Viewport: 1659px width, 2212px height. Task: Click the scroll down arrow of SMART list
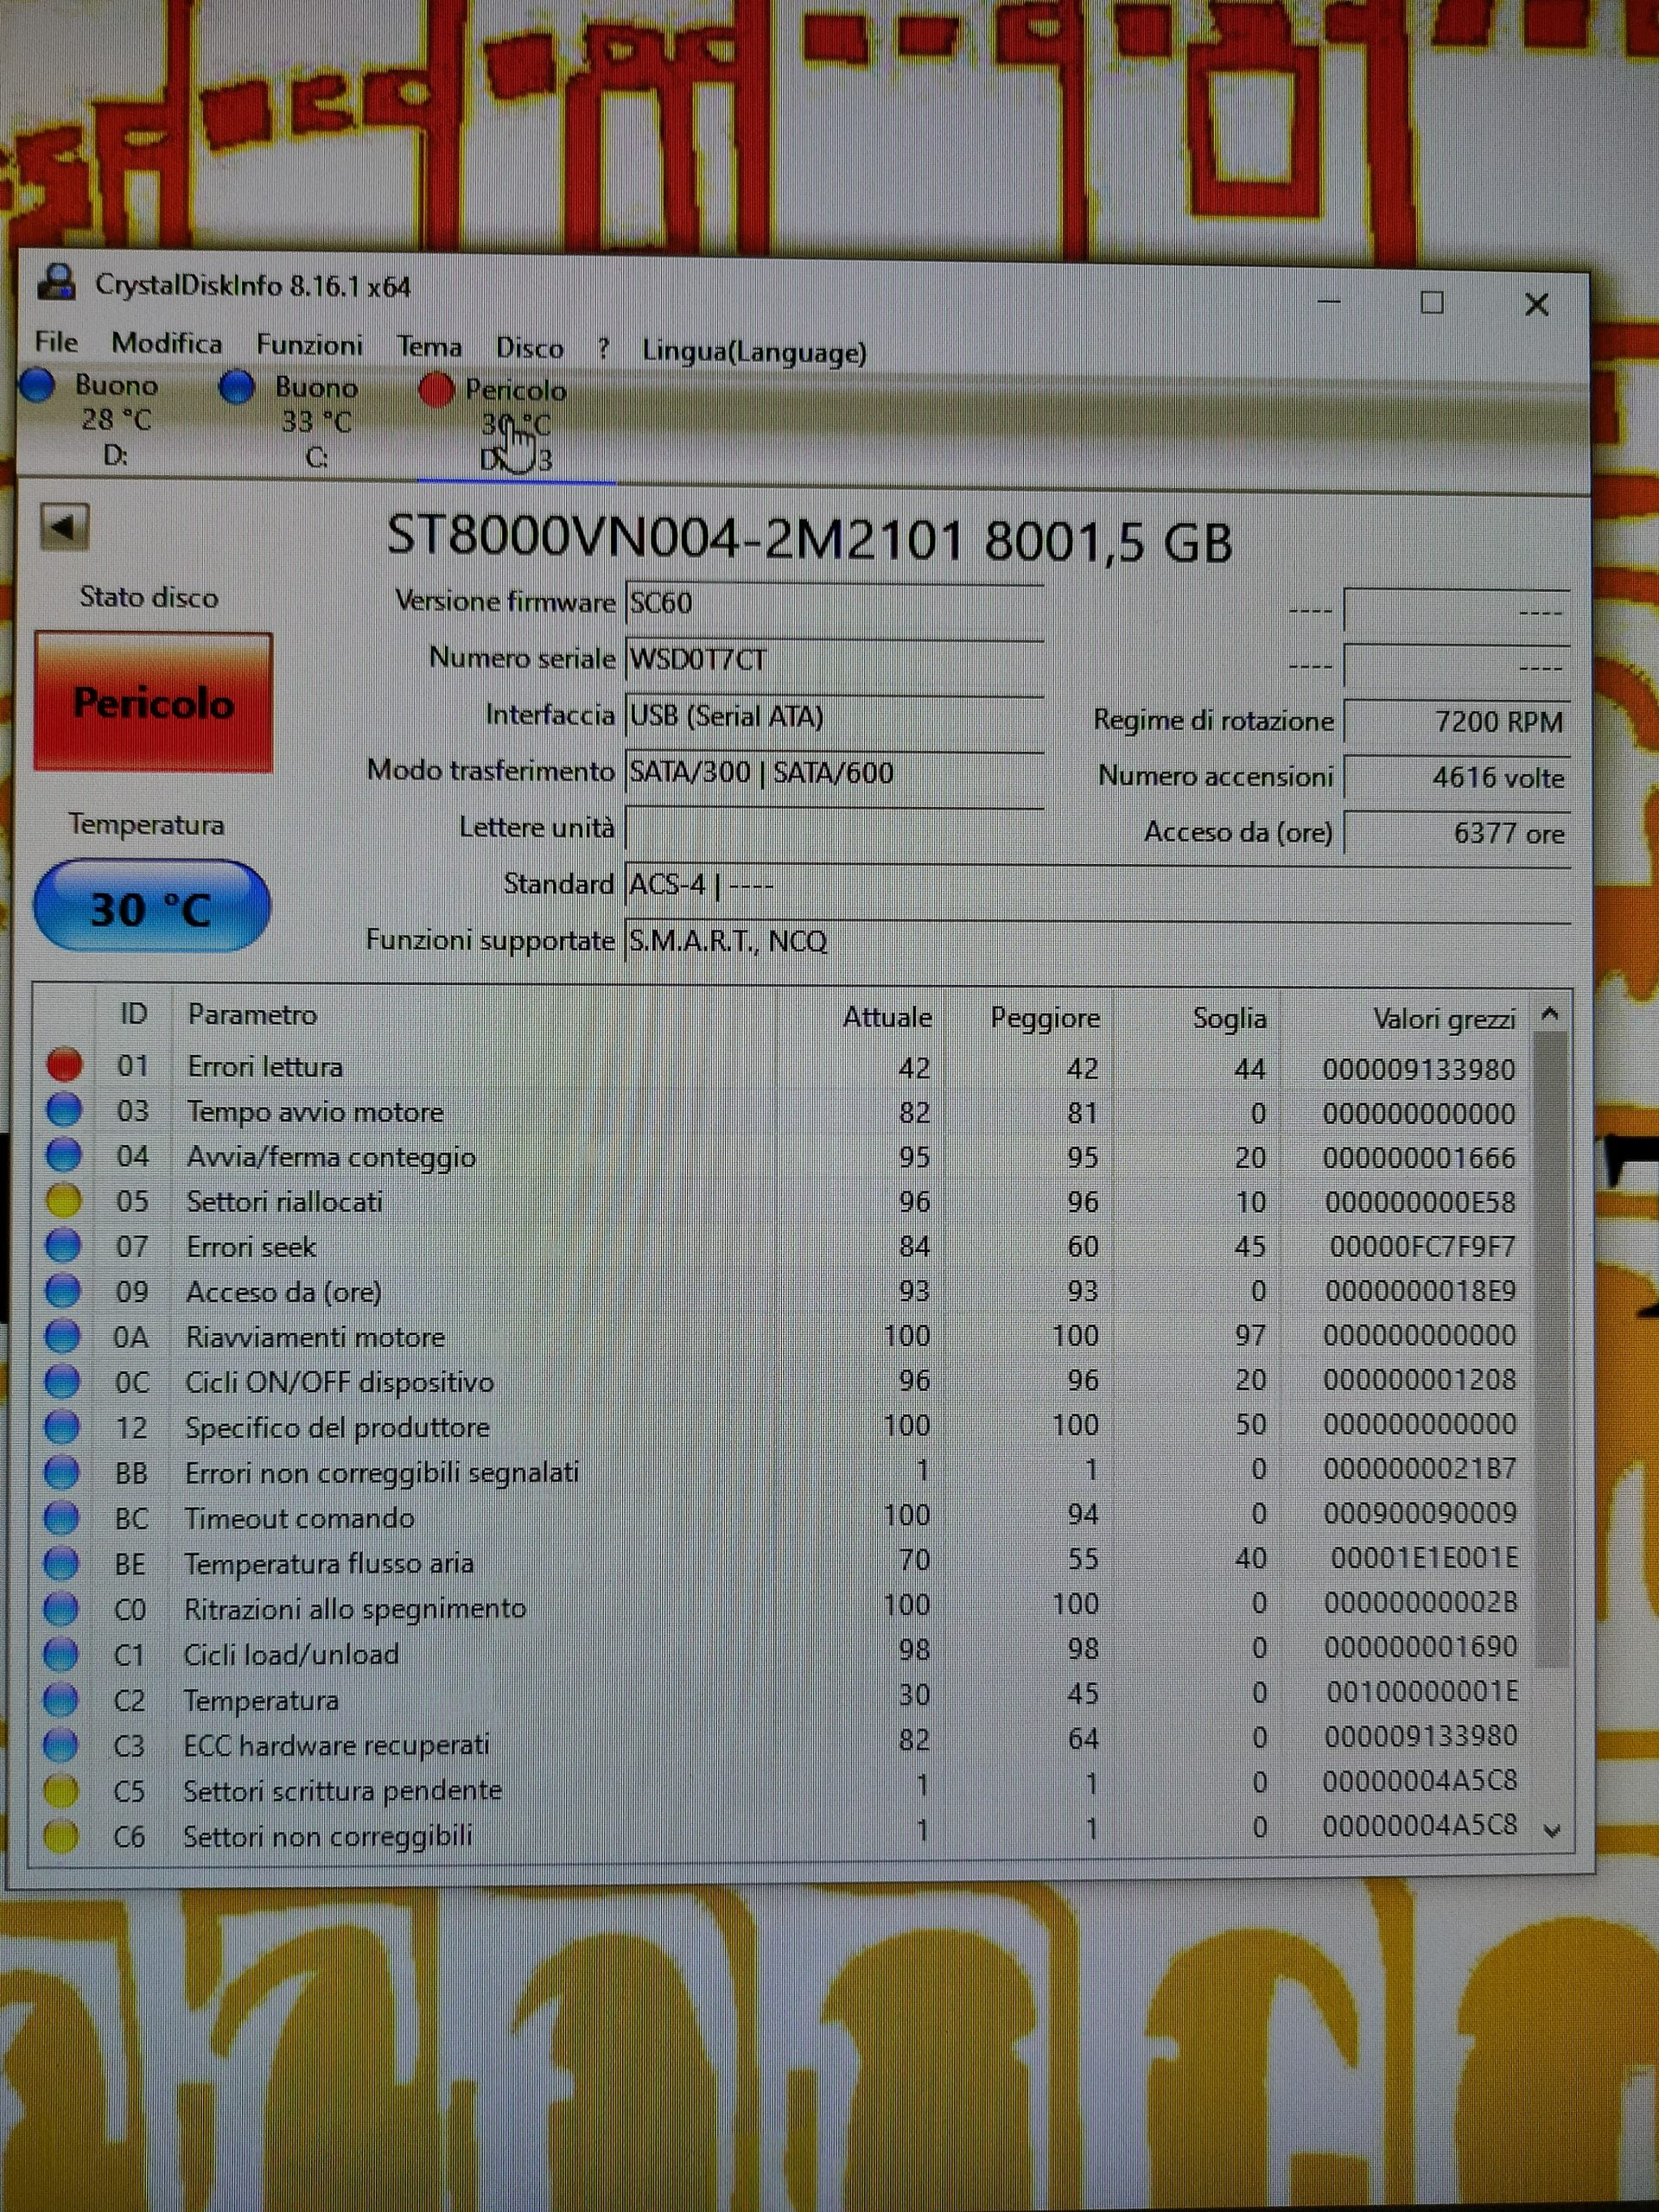coord(1552,1831)
